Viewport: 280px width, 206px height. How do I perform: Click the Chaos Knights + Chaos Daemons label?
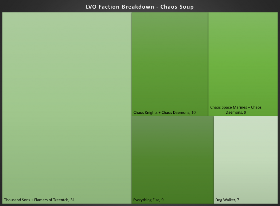click(164, 112)
